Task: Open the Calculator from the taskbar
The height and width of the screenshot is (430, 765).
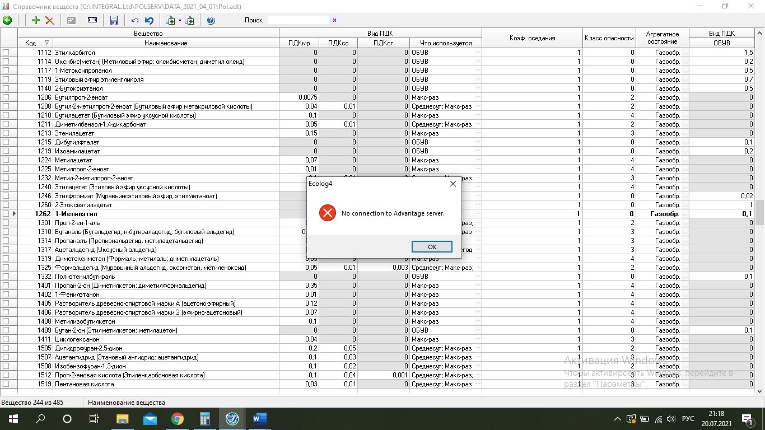Action: [204, 419]
